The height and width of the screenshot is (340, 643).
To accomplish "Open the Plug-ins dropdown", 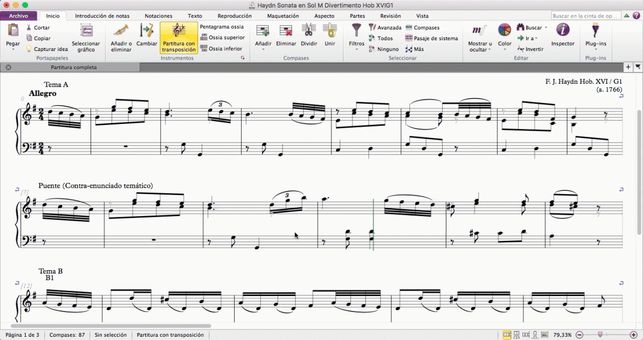I will 595,49.
